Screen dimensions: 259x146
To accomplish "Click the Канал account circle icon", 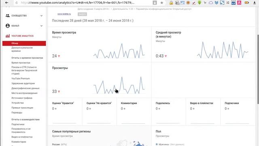I will tap(8, 26).
